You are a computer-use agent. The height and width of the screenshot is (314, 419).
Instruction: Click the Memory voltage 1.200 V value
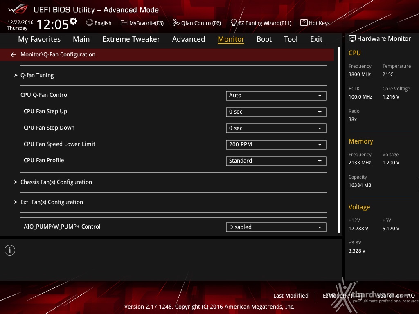(391, 163)
